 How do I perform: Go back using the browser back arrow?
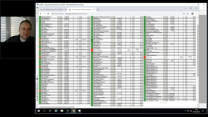[41, 14]
